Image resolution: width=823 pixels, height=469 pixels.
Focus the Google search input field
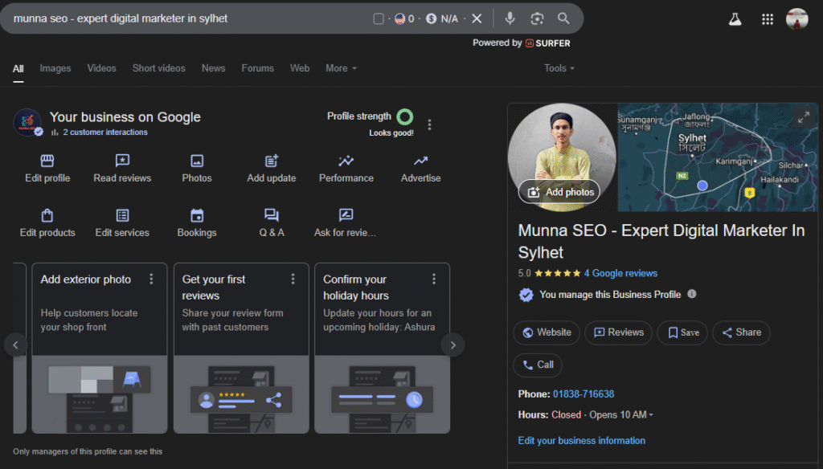click(189, 19)
